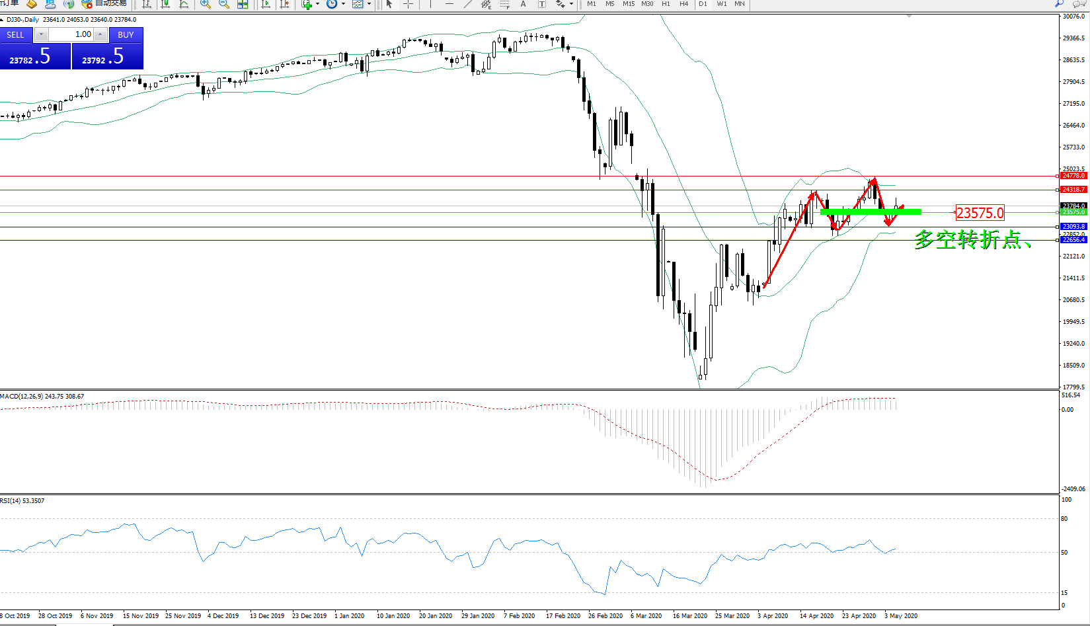Select the Fibonacci retracement tool
Screen dimensions: 1090x626
click(505, 4)
